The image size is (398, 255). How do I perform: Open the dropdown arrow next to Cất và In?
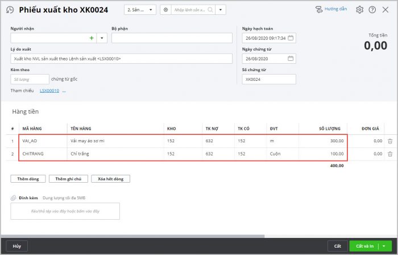click(x=384, y=246)
